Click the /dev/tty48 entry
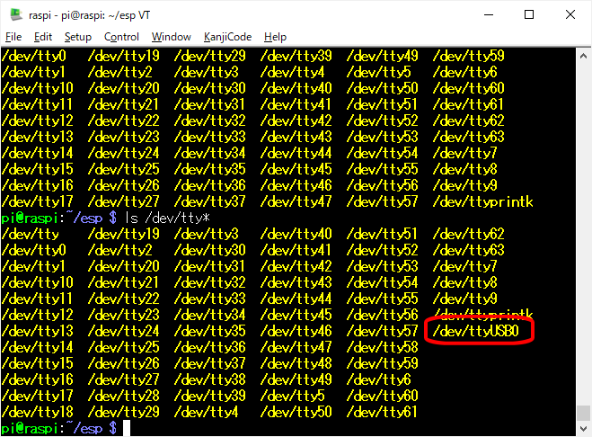Screen dimensions: 592x437 (296, 363)
